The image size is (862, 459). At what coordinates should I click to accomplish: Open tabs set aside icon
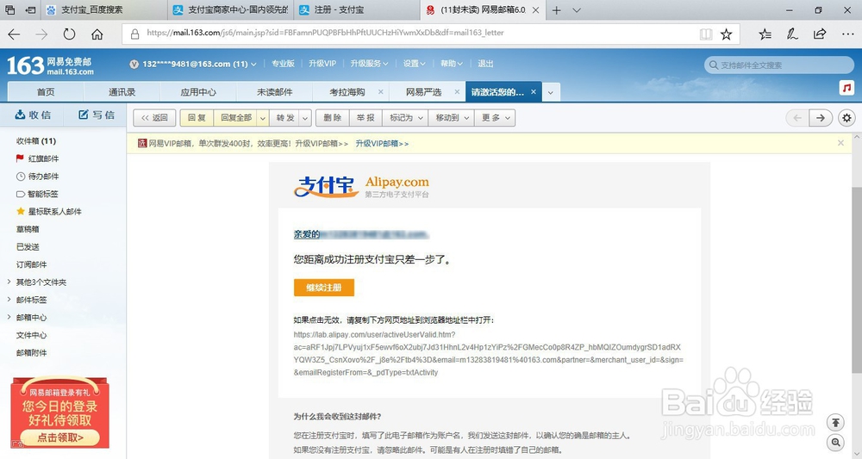pos(9,9)
